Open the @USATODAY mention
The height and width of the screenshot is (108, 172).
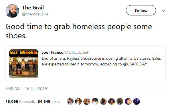click(135, 64)
